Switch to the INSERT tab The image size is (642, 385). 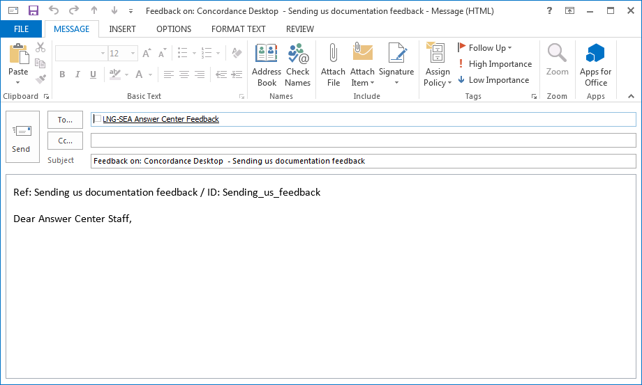click(122, 29)
